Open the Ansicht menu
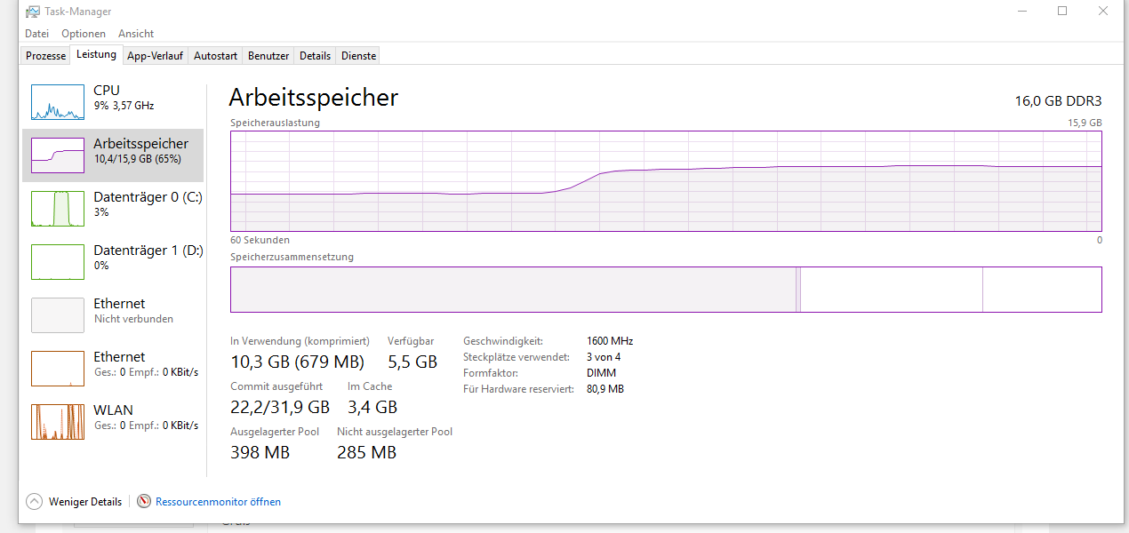The image size is (1129, 533). (136, 34)
